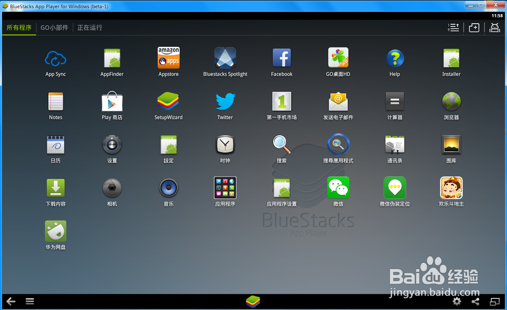
Task: Open Play 商店 store
Action: pyautogui.click(x=112, y=102)
